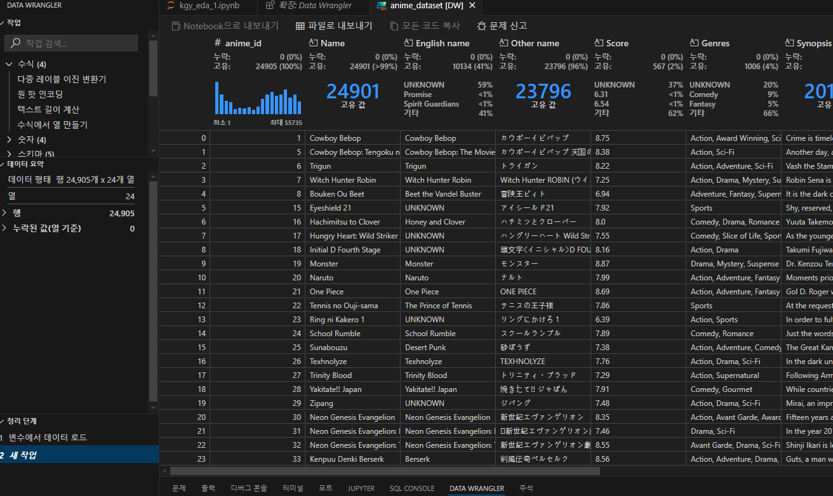Expand the 숫자 (4) operation group
The width and height of the screenshot is (833, 496).
9,140
